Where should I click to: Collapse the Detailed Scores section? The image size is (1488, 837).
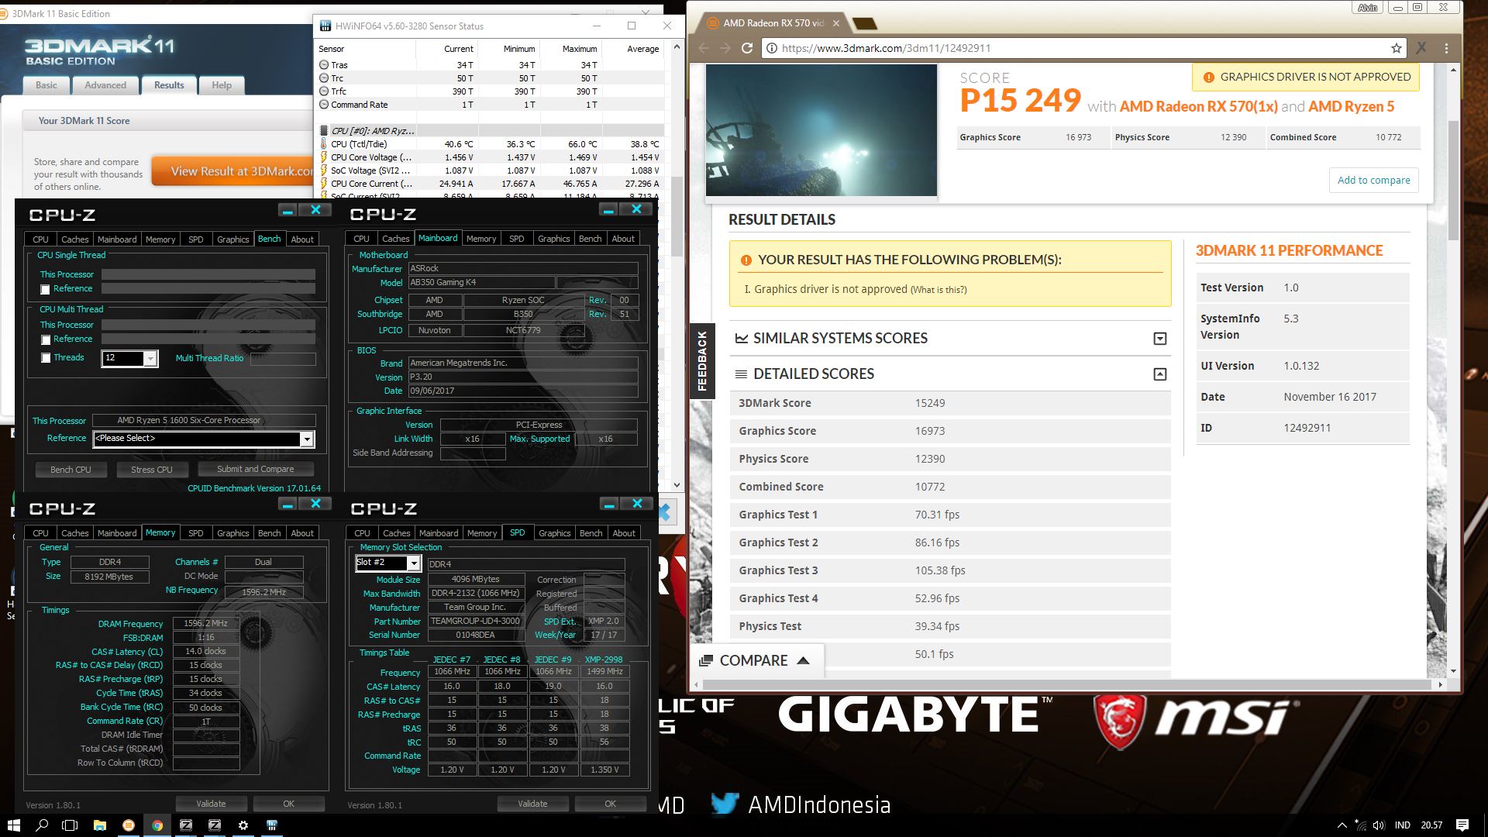pyautogui.click(x=1160, y=374)
